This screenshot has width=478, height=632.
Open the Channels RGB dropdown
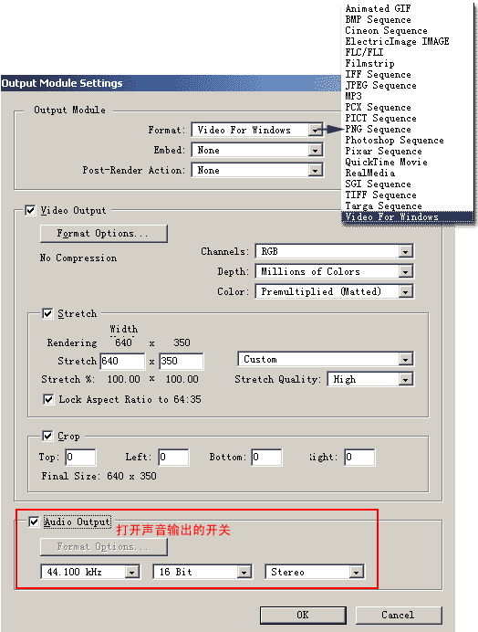point(334,251)
